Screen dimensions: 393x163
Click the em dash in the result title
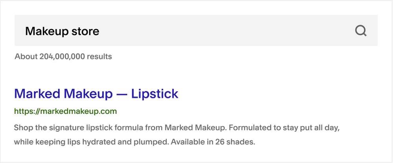pos(122,94)
